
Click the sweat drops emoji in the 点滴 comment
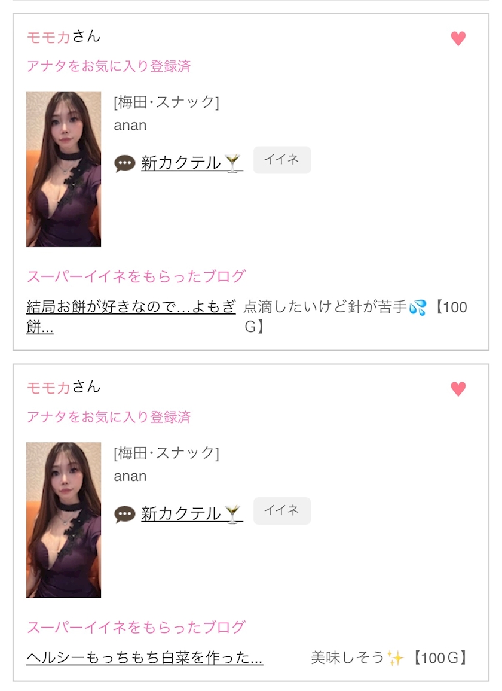tap(418, 308)
